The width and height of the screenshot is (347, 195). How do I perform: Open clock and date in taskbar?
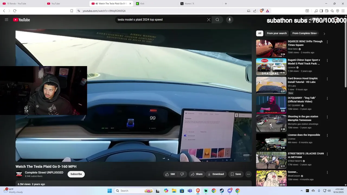point(339,191)
